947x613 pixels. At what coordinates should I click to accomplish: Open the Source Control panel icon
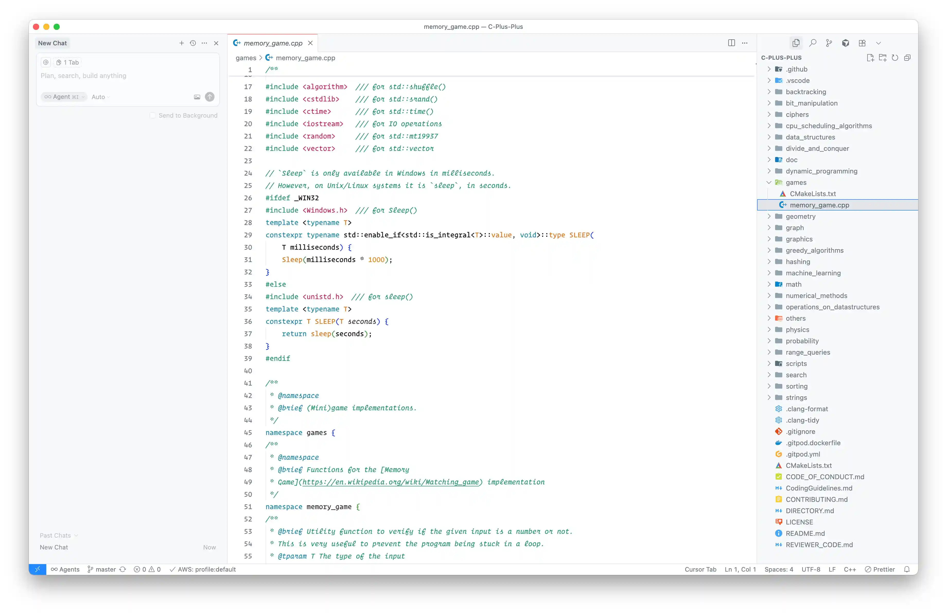click(829, 43)
